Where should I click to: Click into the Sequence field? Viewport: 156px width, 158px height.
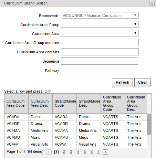100,61
